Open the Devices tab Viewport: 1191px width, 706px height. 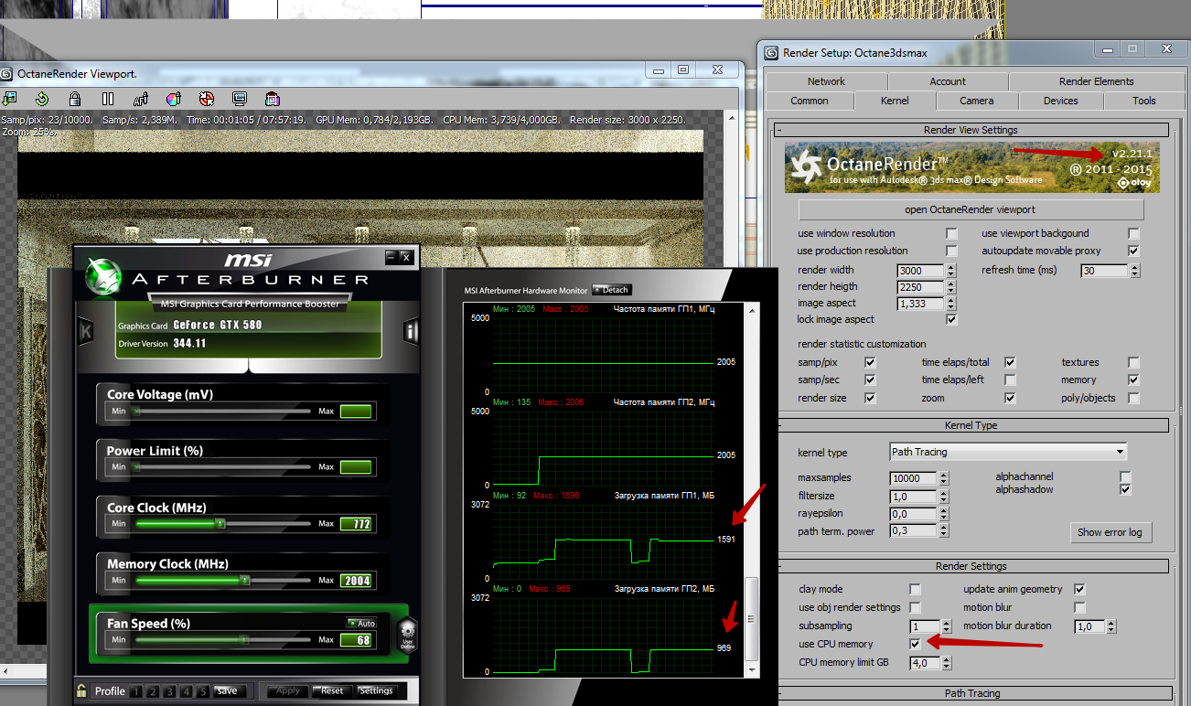(1060, 101)
